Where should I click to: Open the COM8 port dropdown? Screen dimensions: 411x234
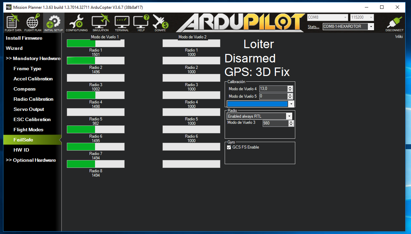point(327,17)
